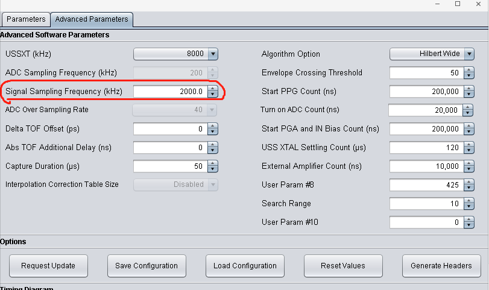Click Load Configuration button
This screenshot has height=290, width=489.
coord(245,265)
